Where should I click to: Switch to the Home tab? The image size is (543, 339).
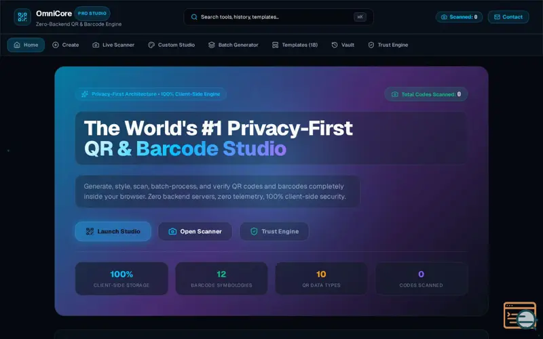[x=26, y=45]
